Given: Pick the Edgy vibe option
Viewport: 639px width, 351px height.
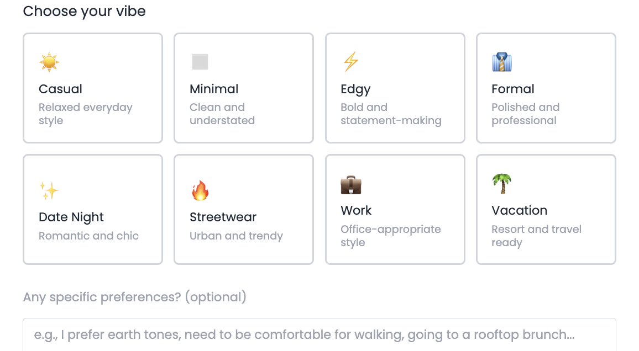Looking at the screenshot, I should pyautogui.click(x=355, y=89).
